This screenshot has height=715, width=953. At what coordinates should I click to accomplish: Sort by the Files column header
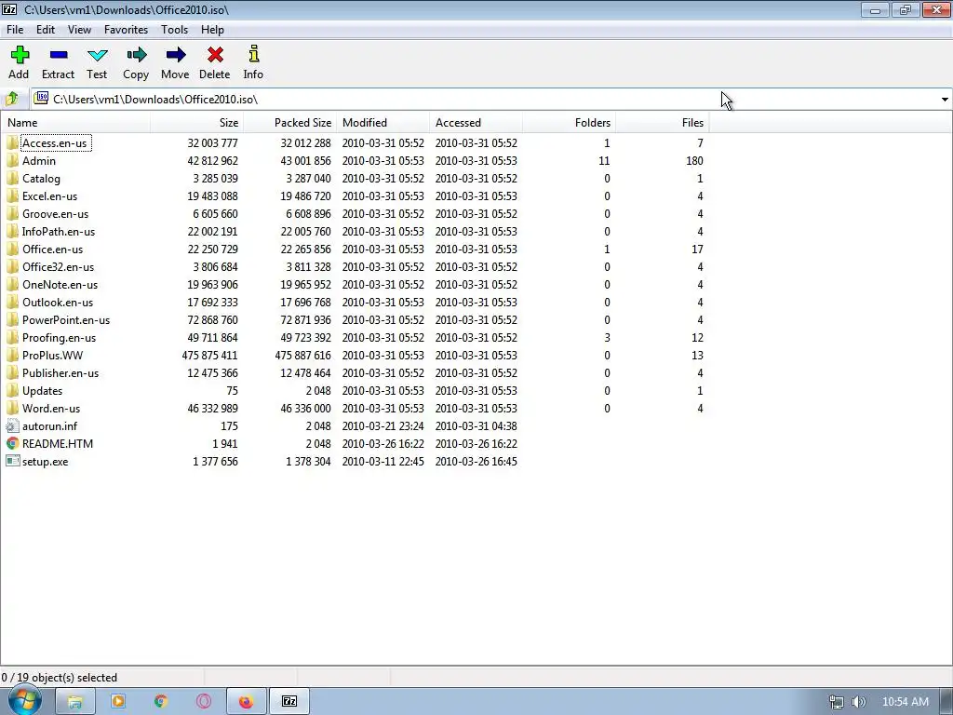pyautogui.click(x=662, y=122)
